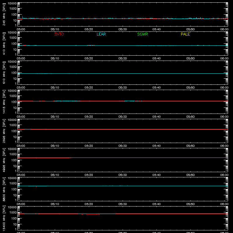
Task: Click the yellow PALE legend label
Action: click(x=185, y=34)
